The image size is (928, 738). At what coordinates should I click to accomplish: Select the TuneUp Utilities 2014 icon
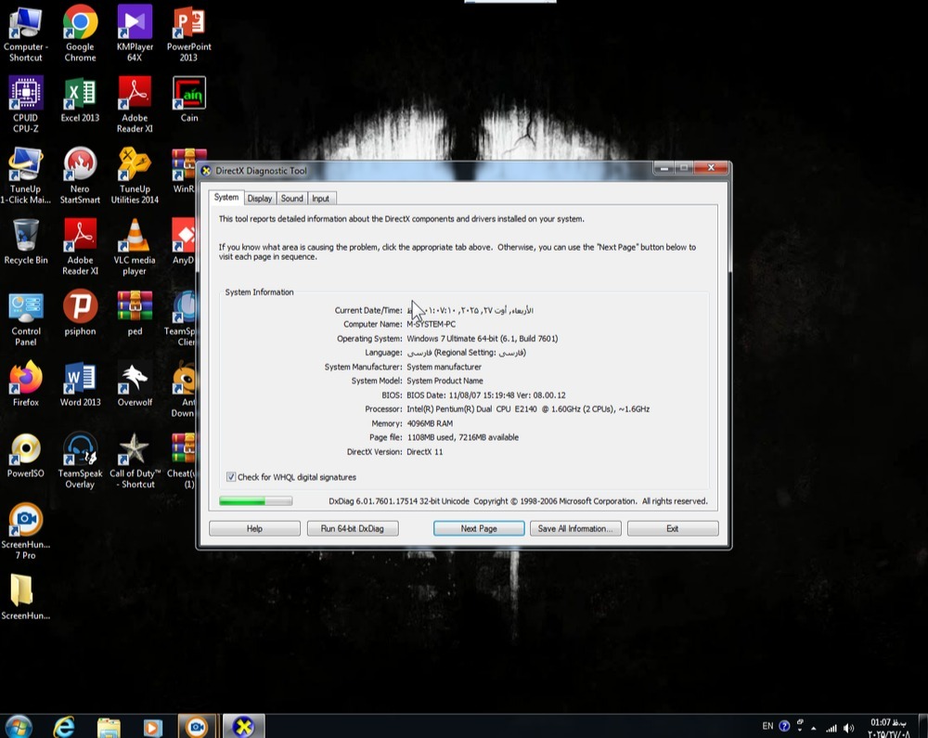click(135, 175)
